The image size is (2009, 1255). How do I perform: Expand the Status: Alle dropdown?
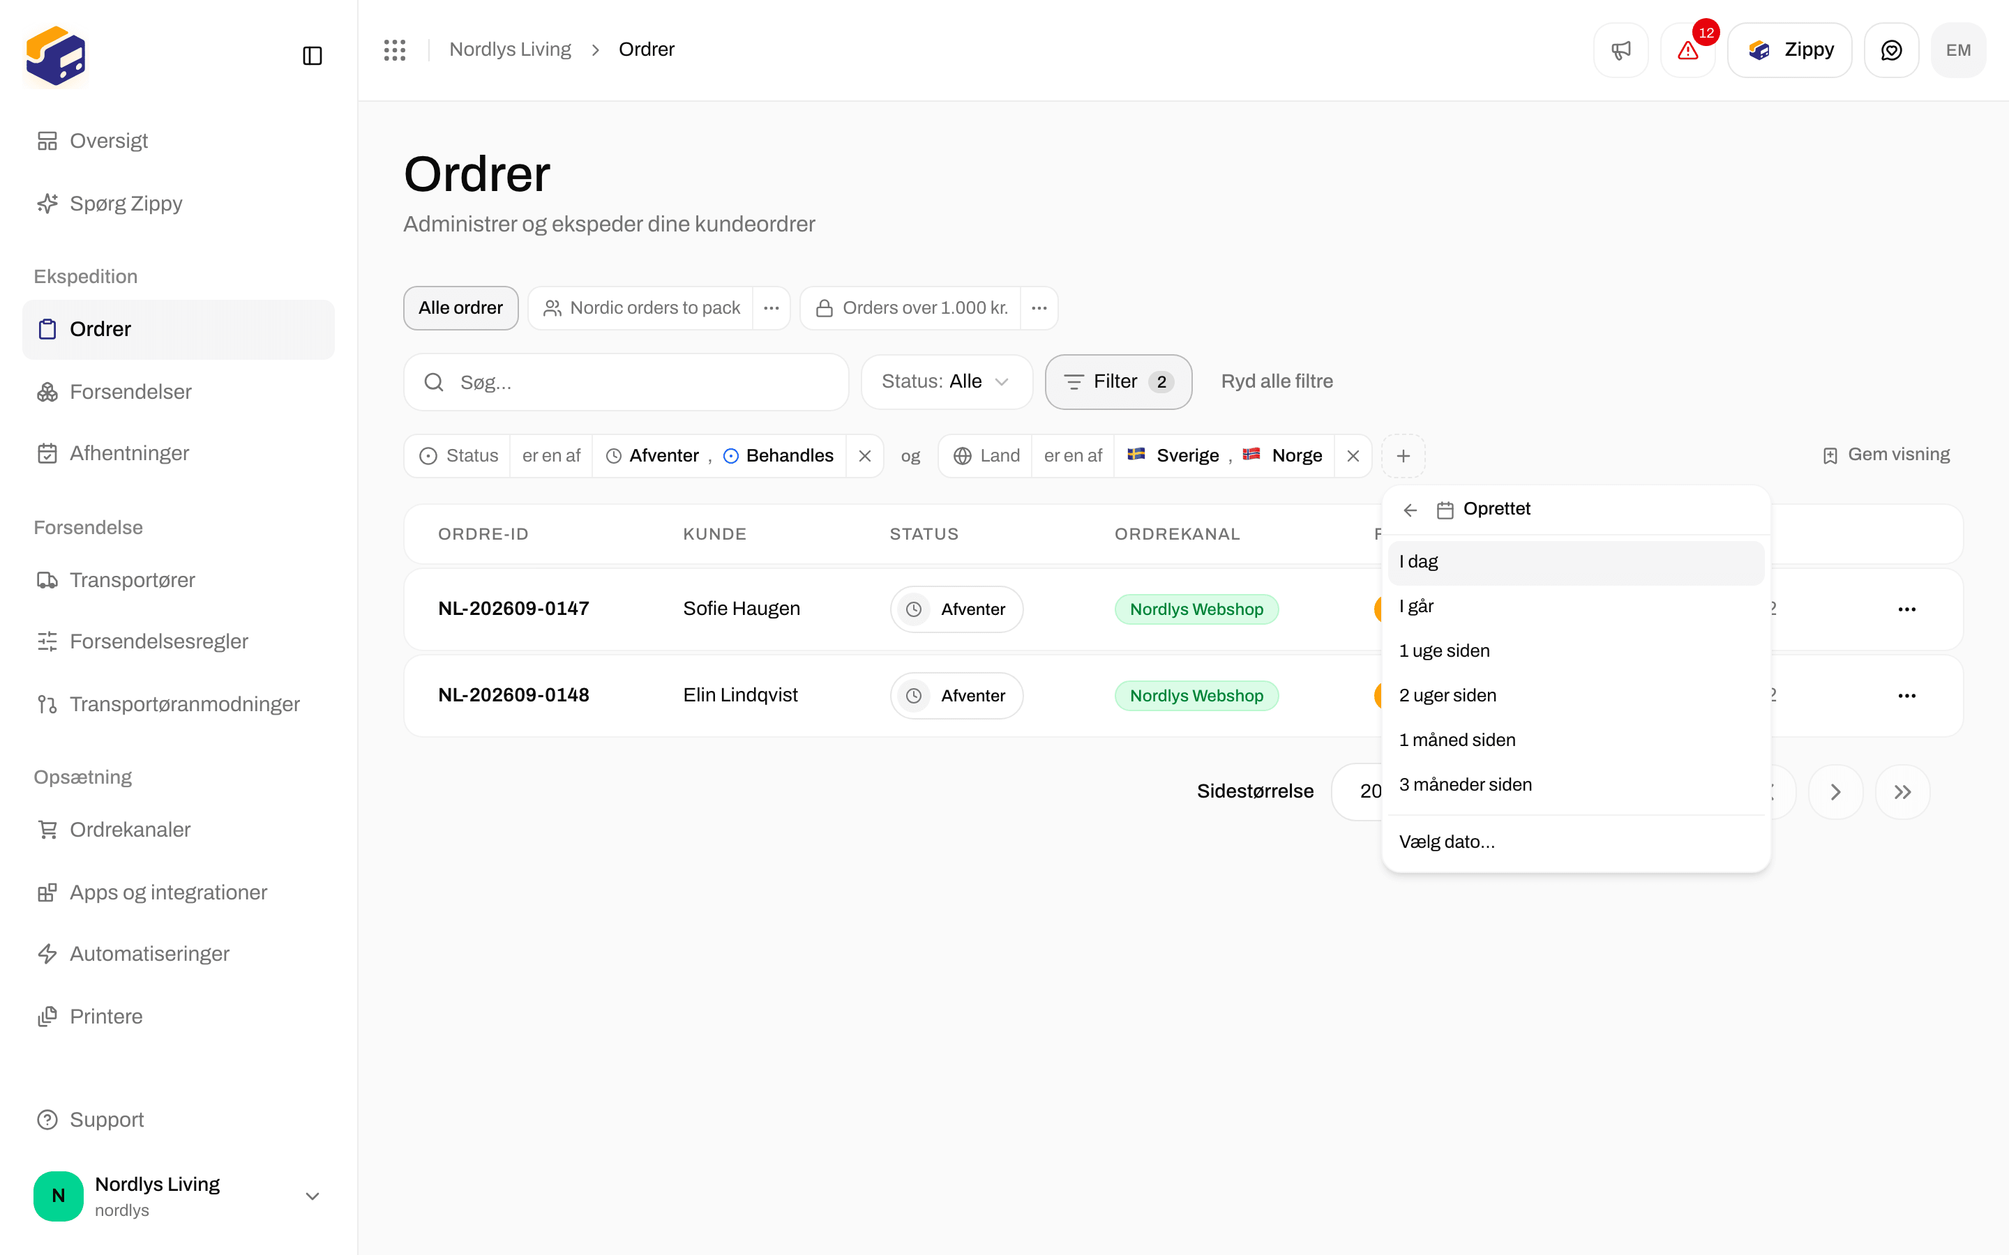click(947, 382)
